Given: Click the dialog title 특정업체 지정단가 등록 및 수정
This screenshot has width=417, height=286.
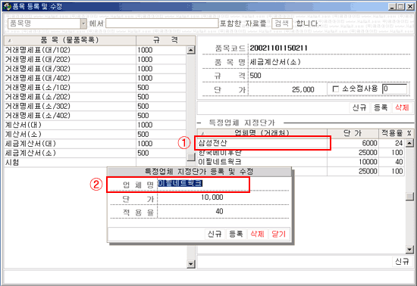Looking at the screenshot, I should tap(199, 172).
